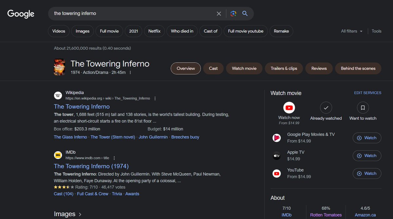Image resolution: width=393 pixels, height=219 pixels.
Task: Select the 2021 filter chip
Action: (133, 31)
